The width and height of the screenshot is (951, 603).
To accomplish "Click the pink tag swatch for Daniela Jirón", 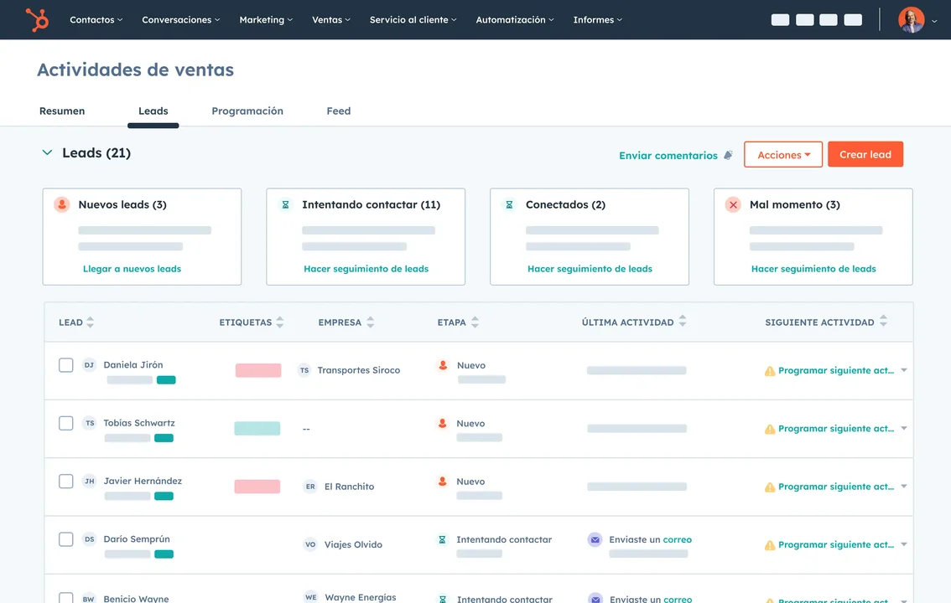I will point(258,370).
